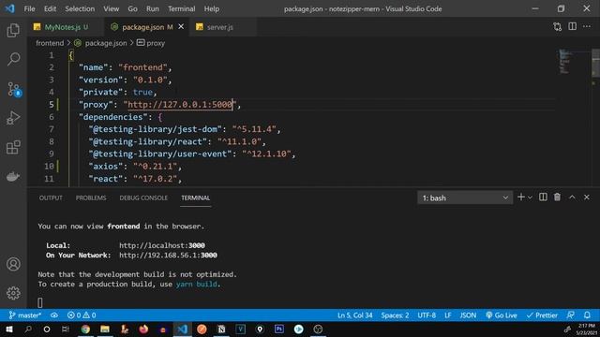Viewport: 600px width, 337px height.
Task: Click 'frontend' in the breadcrumb
Action: click(x=50, y=43)
